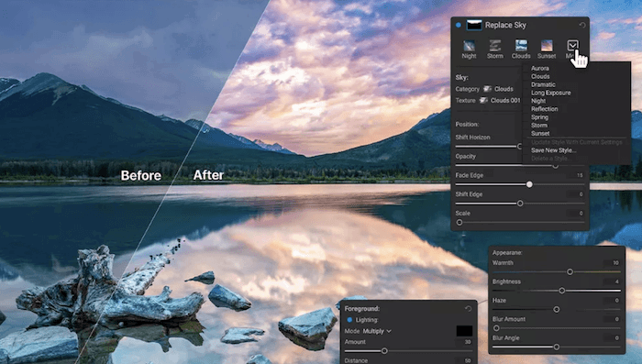Open the sky Texture selector icon
Viewport: 642px width, 364px height.
coord(483,100)
